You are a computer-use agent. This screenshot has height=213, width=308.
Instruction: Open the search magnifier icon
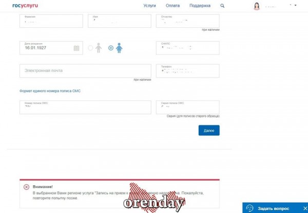click(222, 6)
